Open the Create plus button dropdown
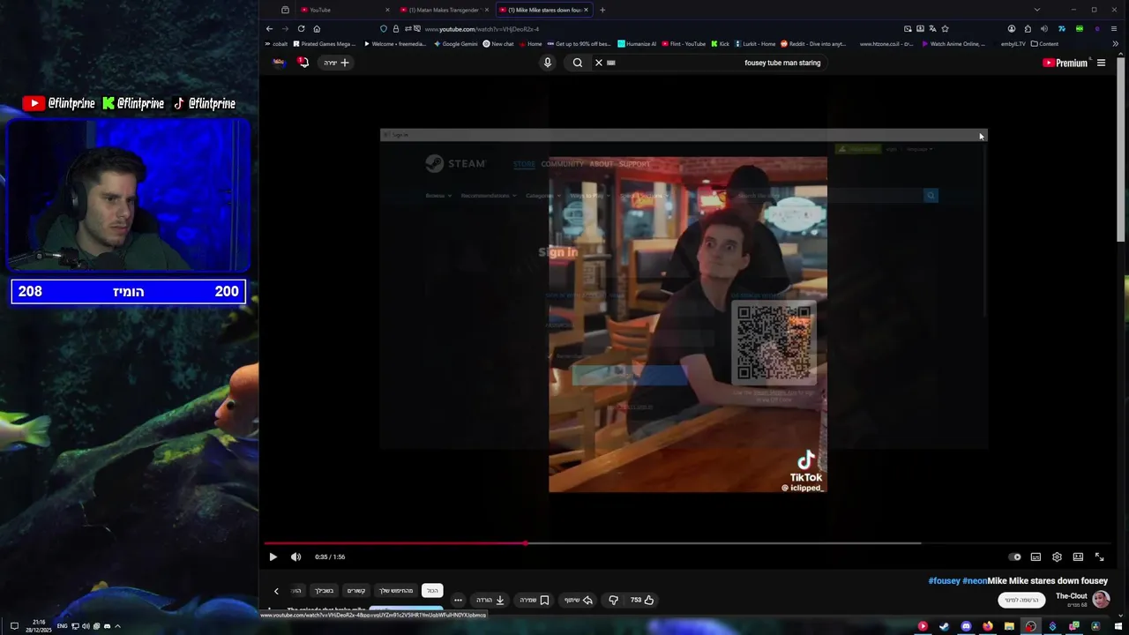 point(336,63)
